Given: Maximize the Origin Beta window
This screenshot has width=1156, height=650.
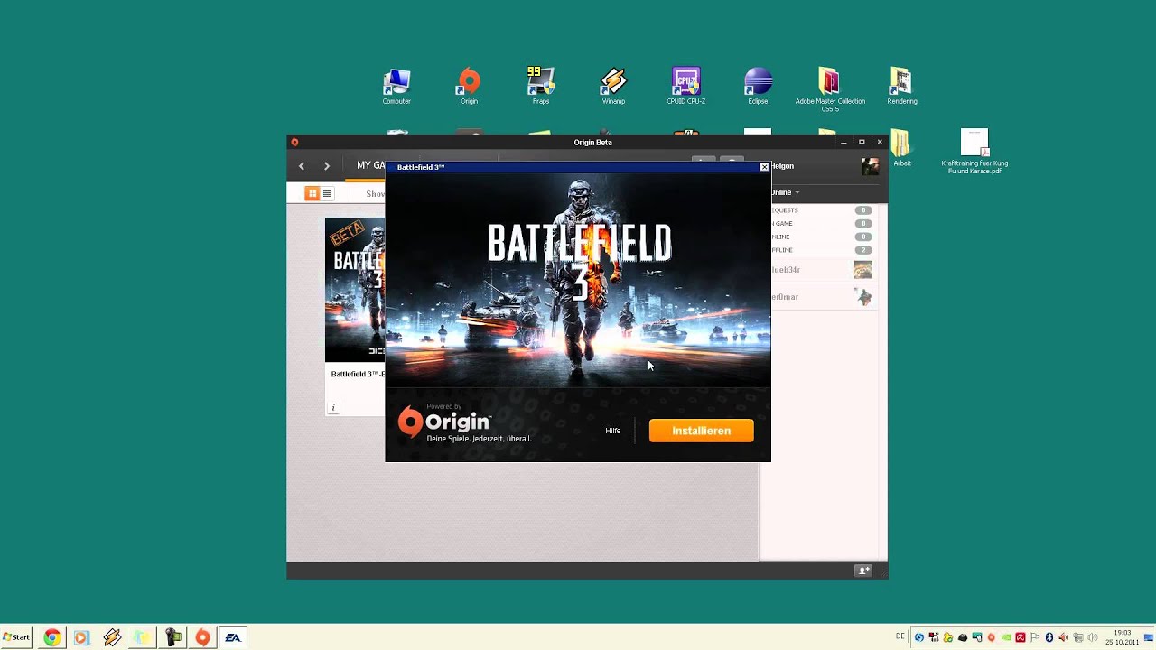Looking at the screenshot, I should [x=862, y=142].
